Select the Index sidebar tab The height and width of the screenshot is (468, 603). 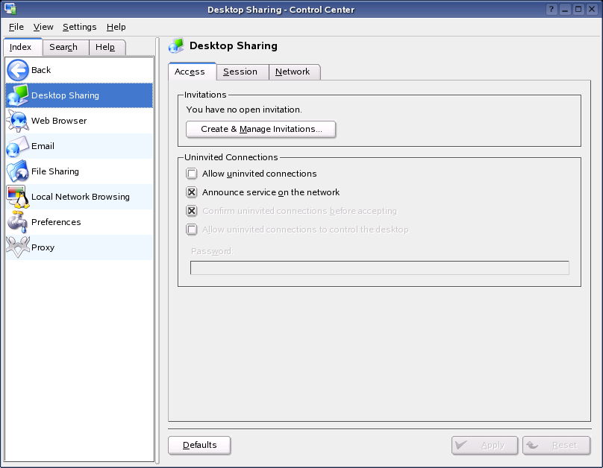(22, 47)
